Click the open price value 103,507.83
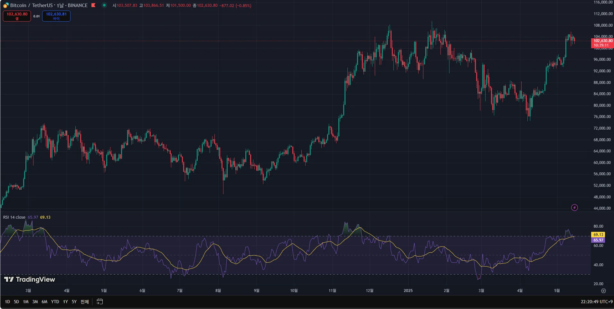 pos(127,5)
